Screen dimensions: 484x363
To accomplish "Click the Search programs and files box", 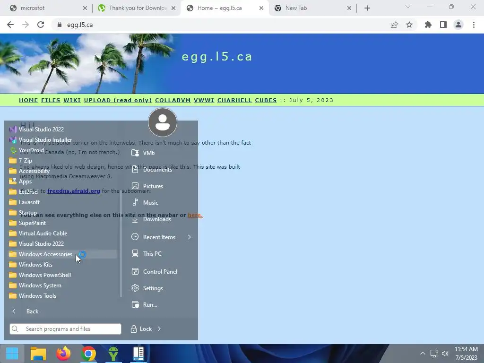I will pos(65,329).
